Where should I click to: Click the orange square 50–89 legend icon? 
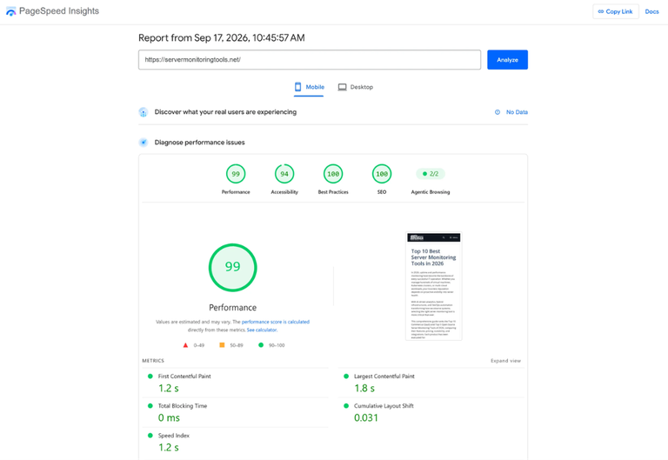[x=222, y=345]
